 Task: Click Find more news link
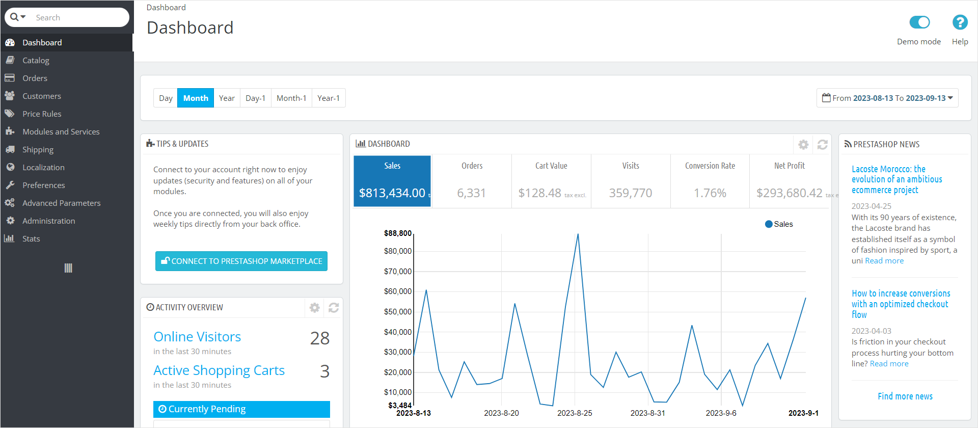point(905,396)
